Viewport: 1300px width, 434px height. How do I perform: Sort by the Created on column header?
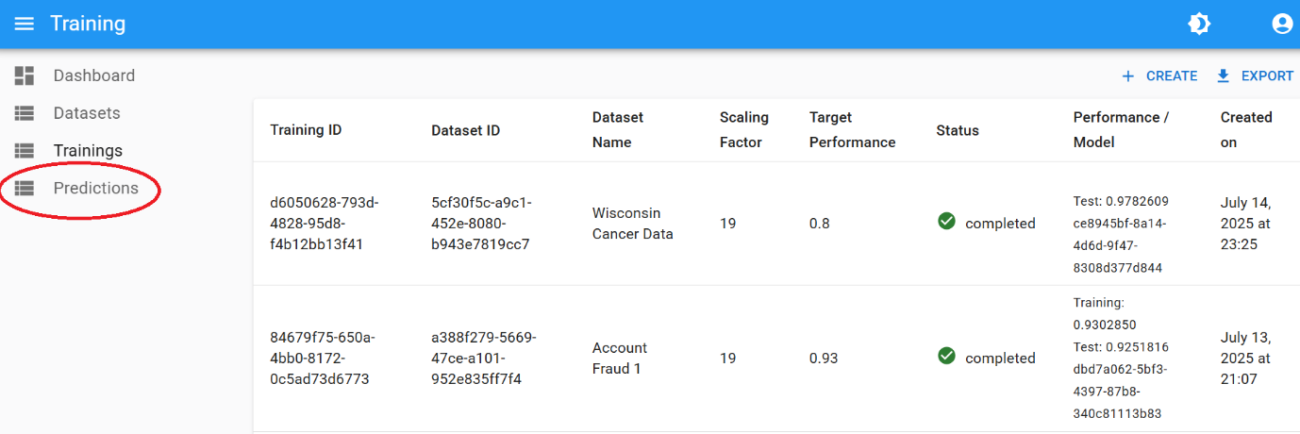pyautogui.click(x=1246, y=130)
